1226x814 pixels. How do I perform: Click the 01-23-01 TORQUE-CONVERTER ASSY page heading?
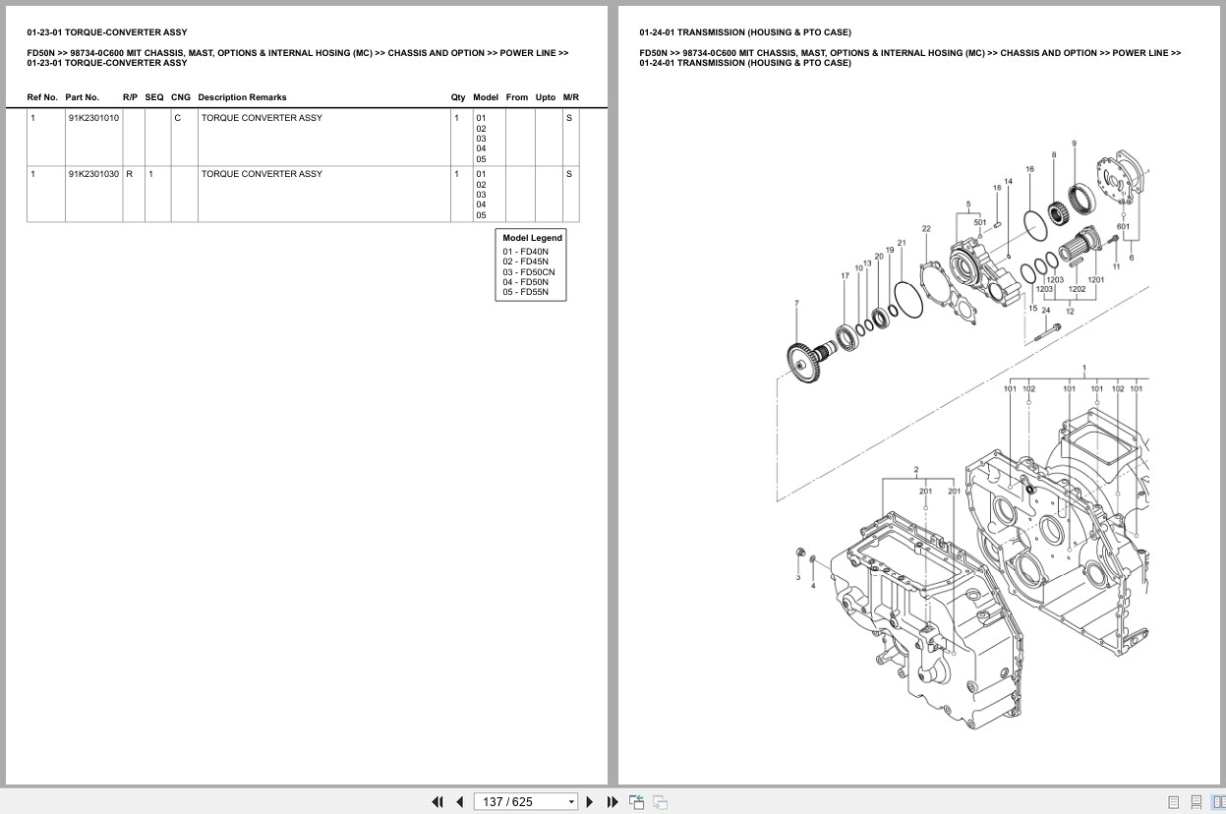(107, 32)
